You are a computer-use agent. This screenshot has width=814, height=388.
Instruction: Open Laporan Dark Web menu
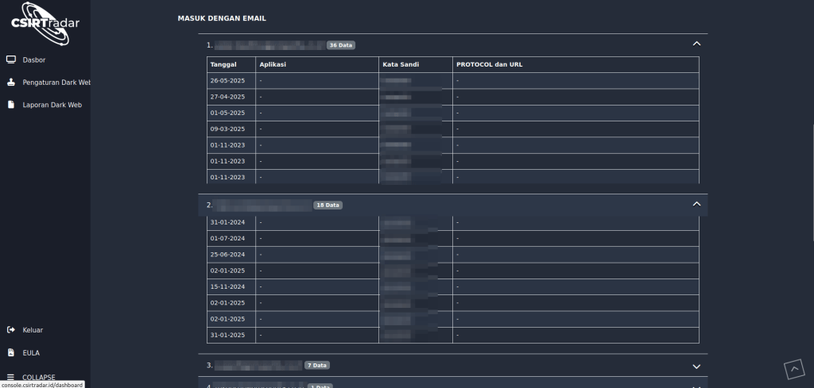point(52,105)
